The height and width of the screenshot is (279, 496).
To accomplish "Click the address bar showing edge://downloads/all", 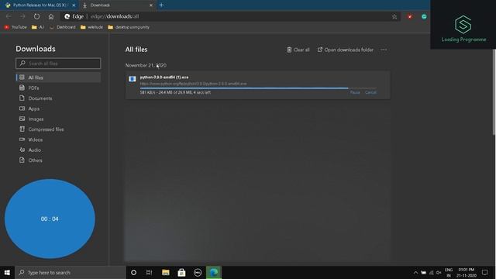I will coord(231,16).
